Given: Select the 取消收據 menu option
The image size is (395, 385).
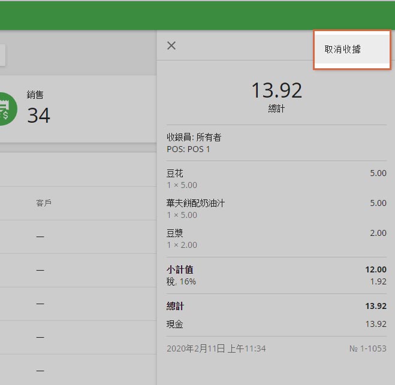Looking at the screenshot, I should [x=352, y=49].
